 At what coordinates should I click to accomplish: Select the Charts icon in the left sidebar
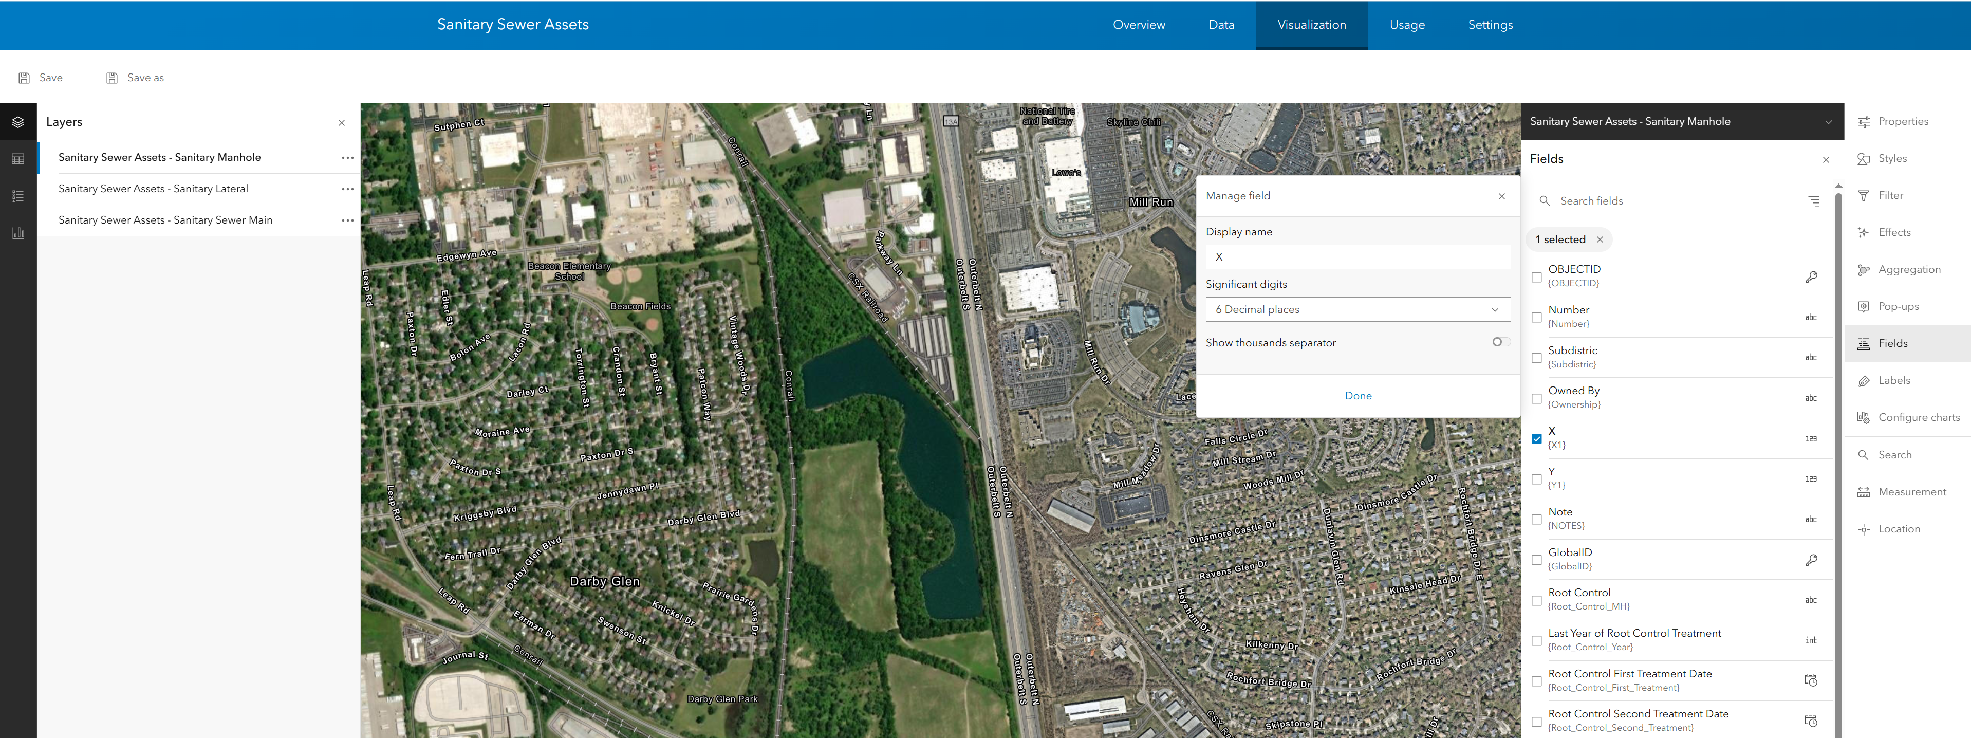pos(18,233)
